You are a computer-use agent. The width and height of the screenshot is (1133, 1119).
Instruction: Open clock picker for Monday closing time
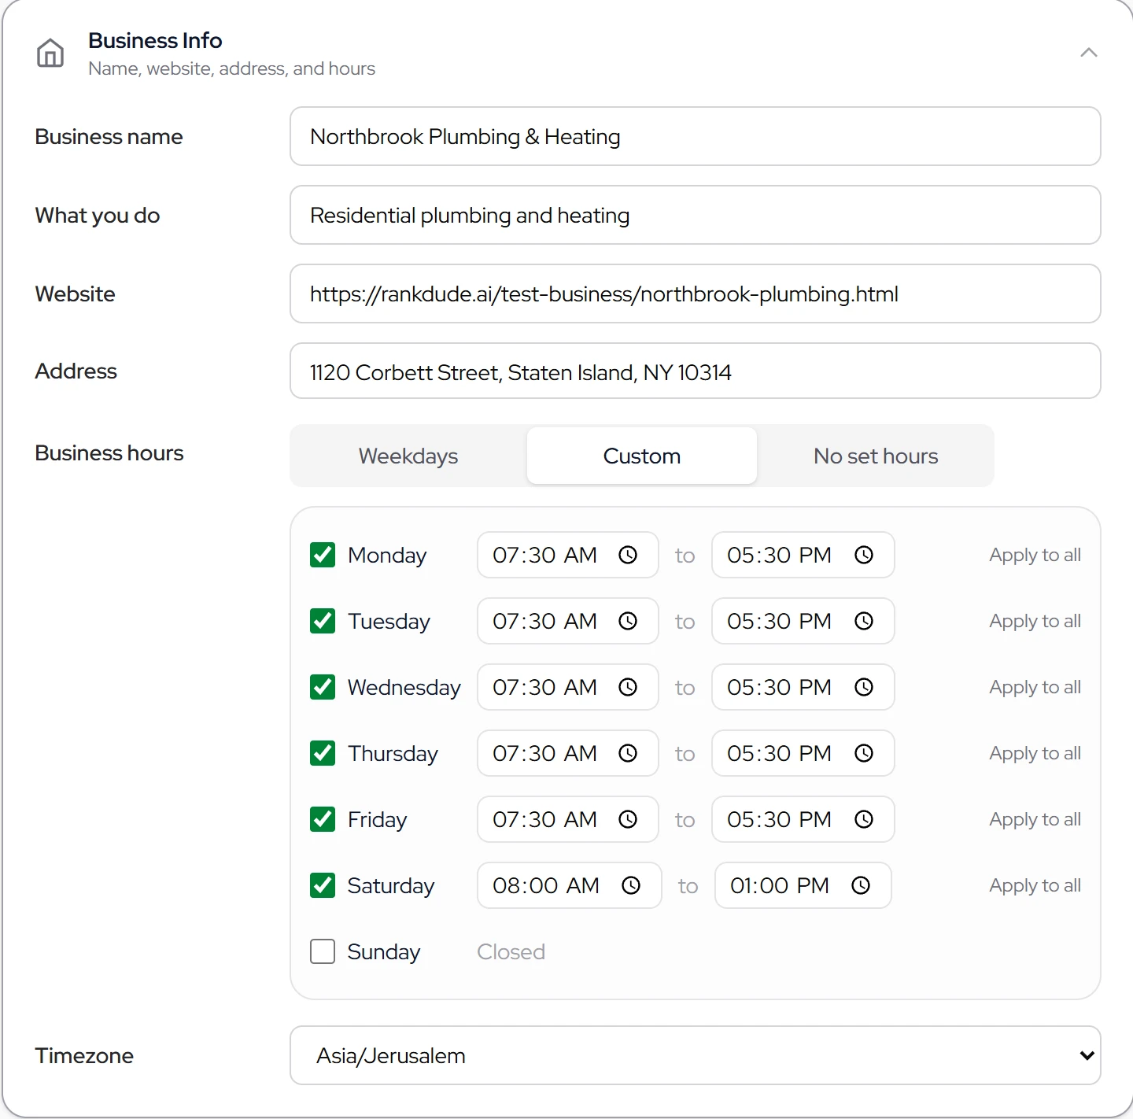pyautogui.click(x=864, y=555)
